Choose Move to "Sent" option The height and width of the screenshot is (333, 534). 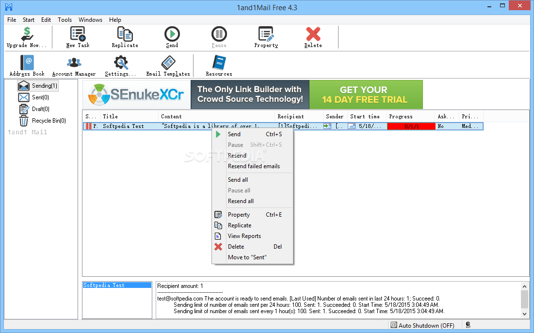tap(252, 257)
